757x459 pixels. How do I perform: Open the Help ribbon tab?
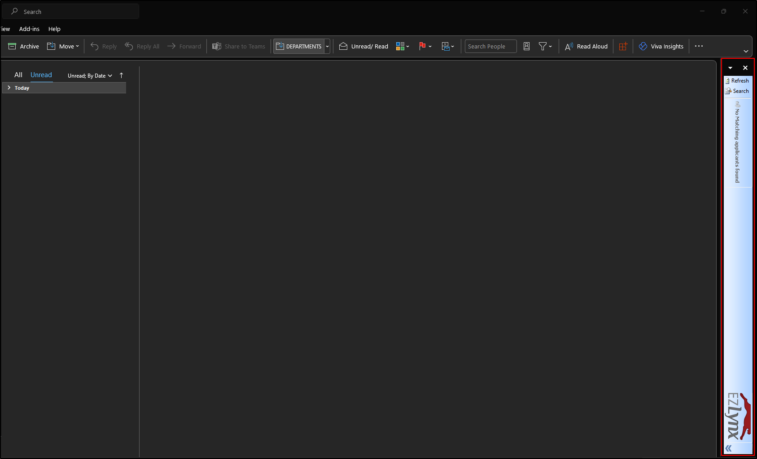tap(54, 29)
